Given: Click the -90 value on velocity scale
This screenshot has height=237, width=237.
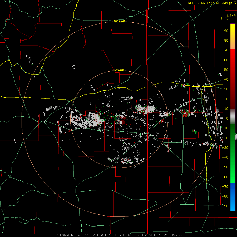Looking at the screenshot, I should [x=225, y=206].
